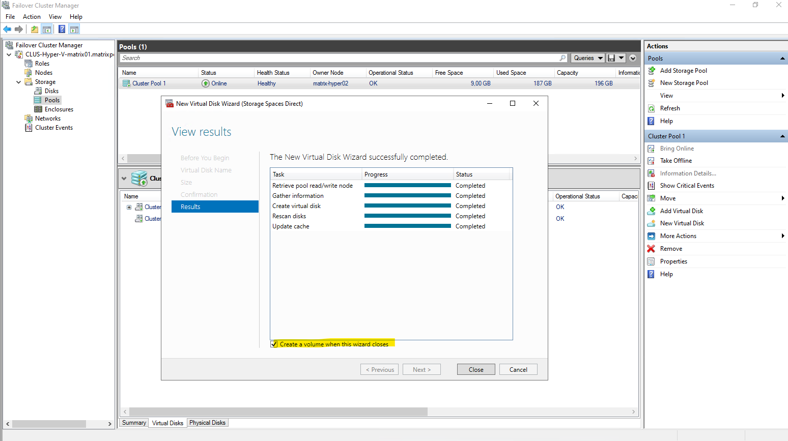
Task: Click the Add Storage Pool action icon
Action: point(651,71)
